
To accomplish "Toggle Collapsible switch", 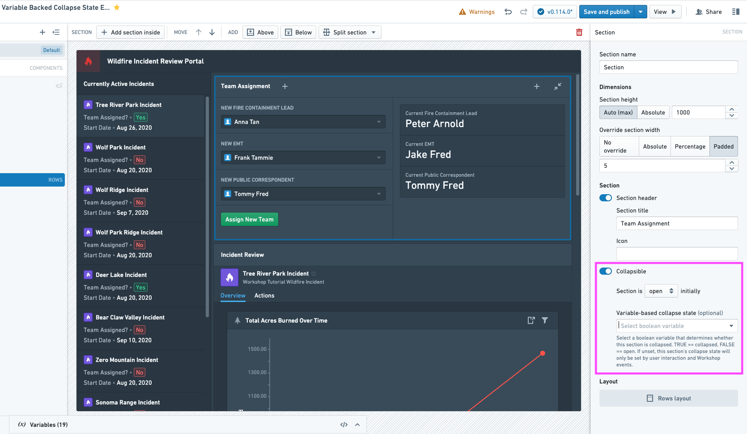I will pos(606,271).
